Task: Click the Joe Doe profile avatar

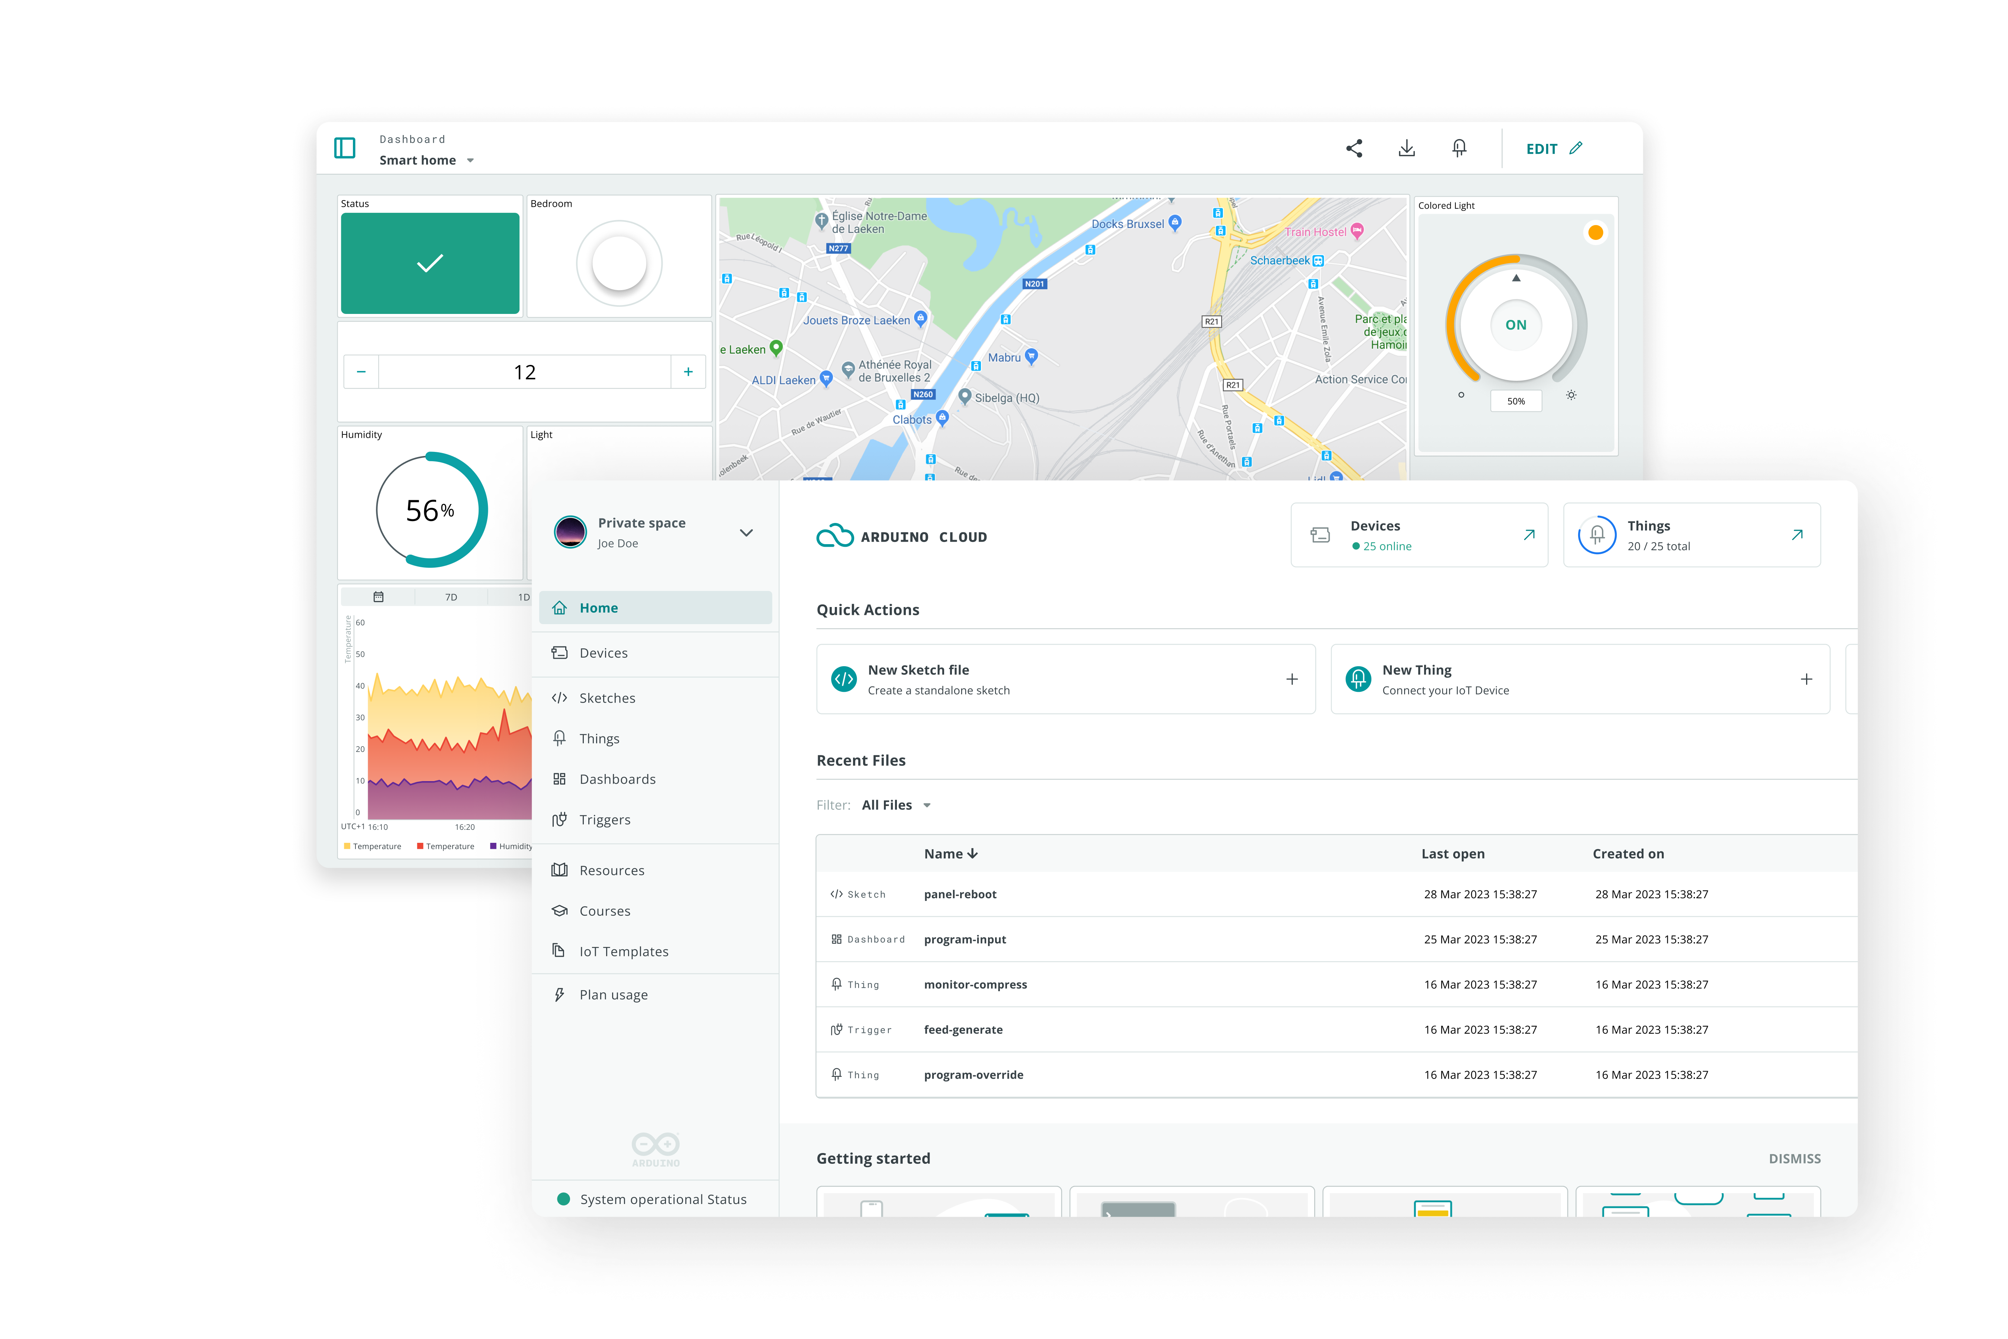Action: [570, 532]
